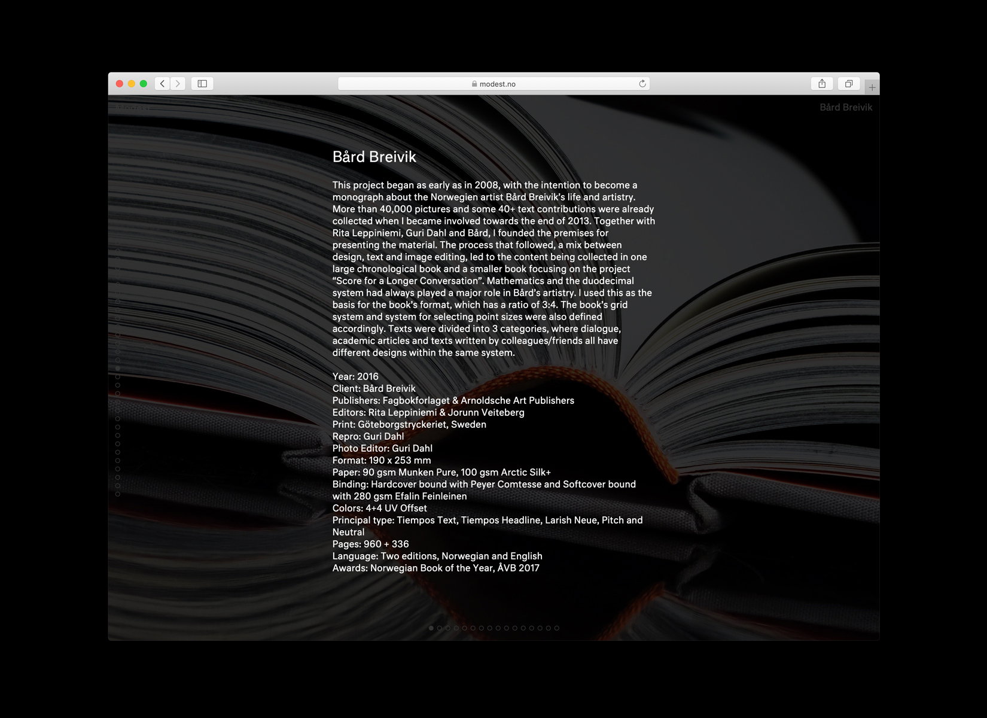Click 'Print: Göteborgstryckeriet, Sweden'
Viewport: 987px width, 718px height.
click(x=409, y=424)
